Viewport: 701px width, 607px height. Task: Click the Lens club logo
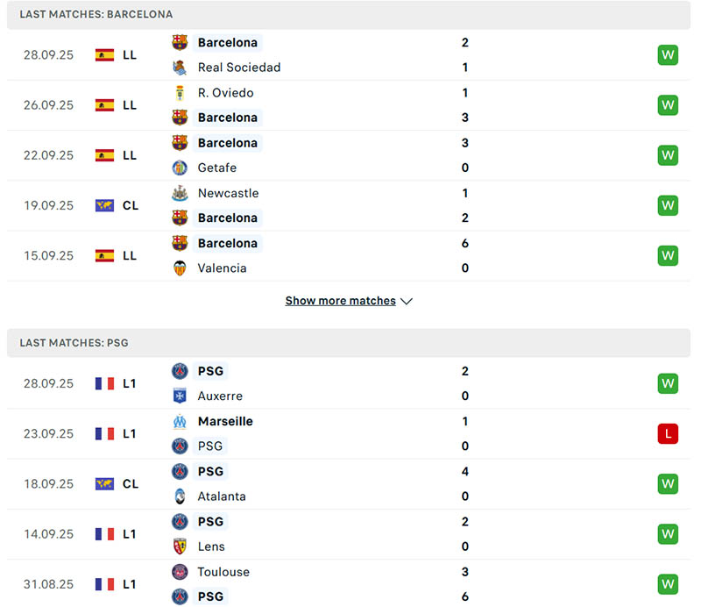(x=179, y=546)
